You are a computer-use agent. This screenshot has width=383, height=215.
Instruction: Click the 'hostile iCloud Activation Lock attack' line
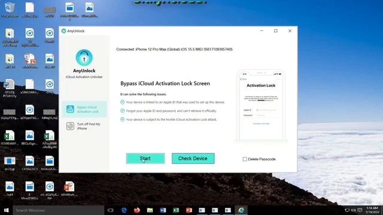coord(171,119)
